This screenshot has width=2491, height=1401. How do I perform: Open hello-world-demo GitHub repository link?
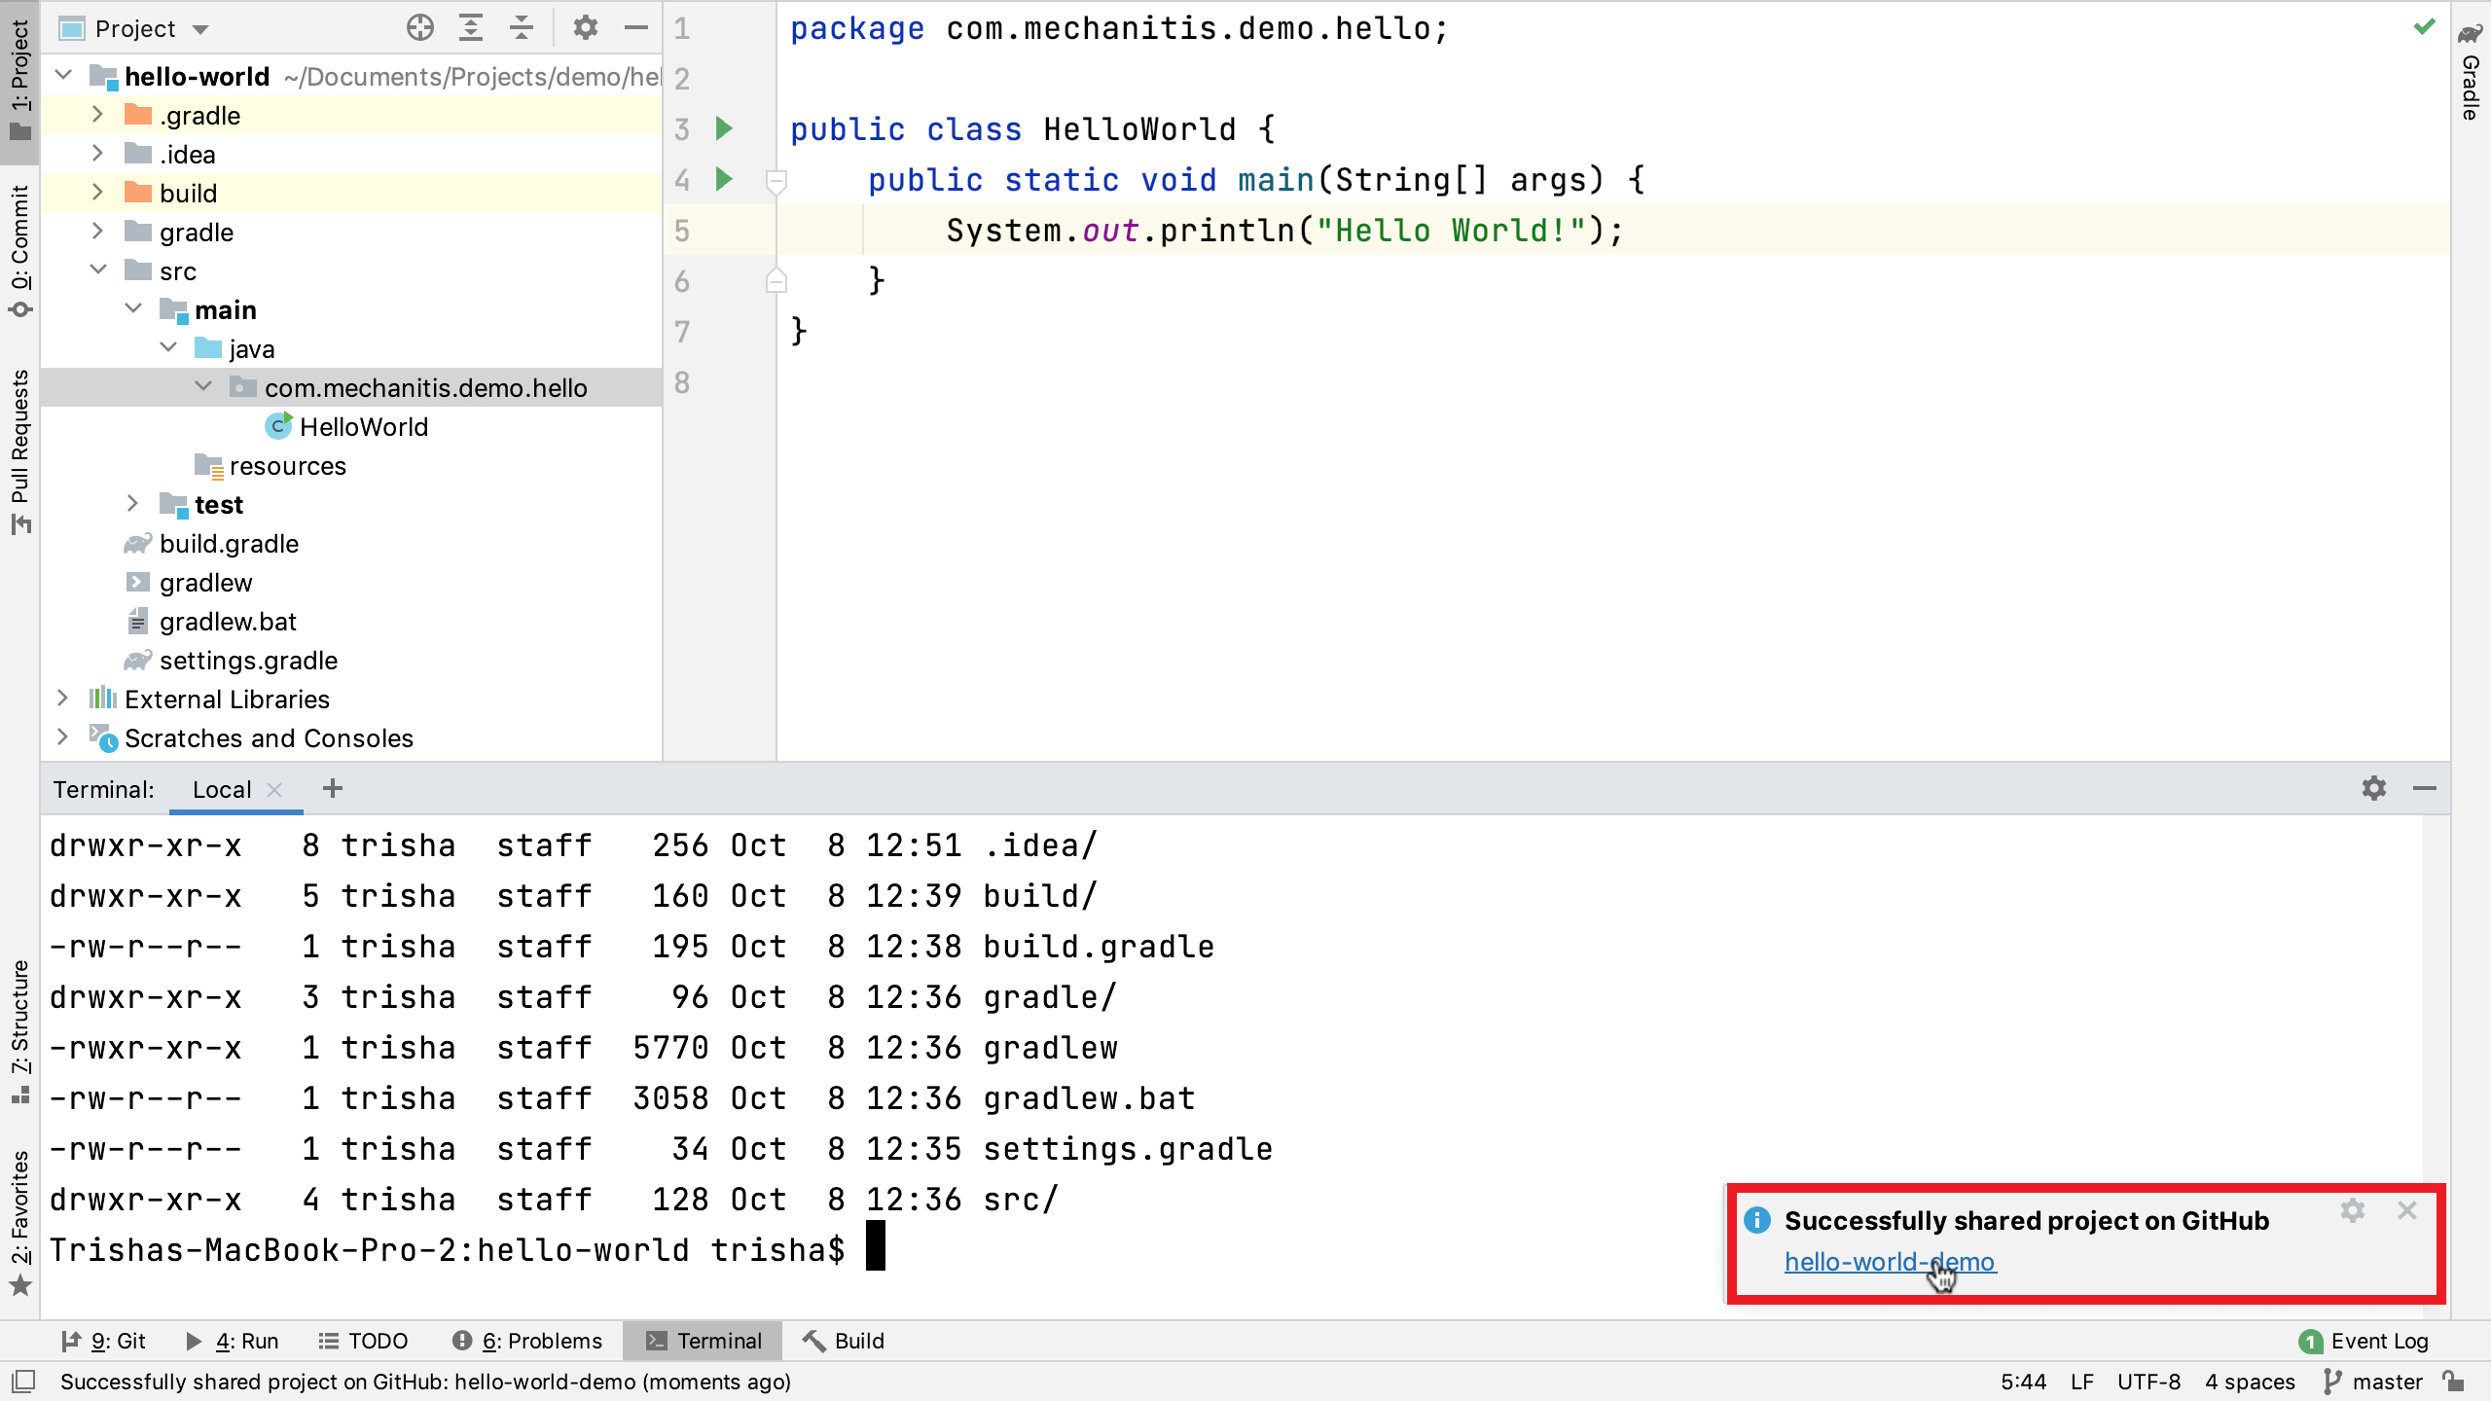pyautogui.click(x=1889, y=1263)
